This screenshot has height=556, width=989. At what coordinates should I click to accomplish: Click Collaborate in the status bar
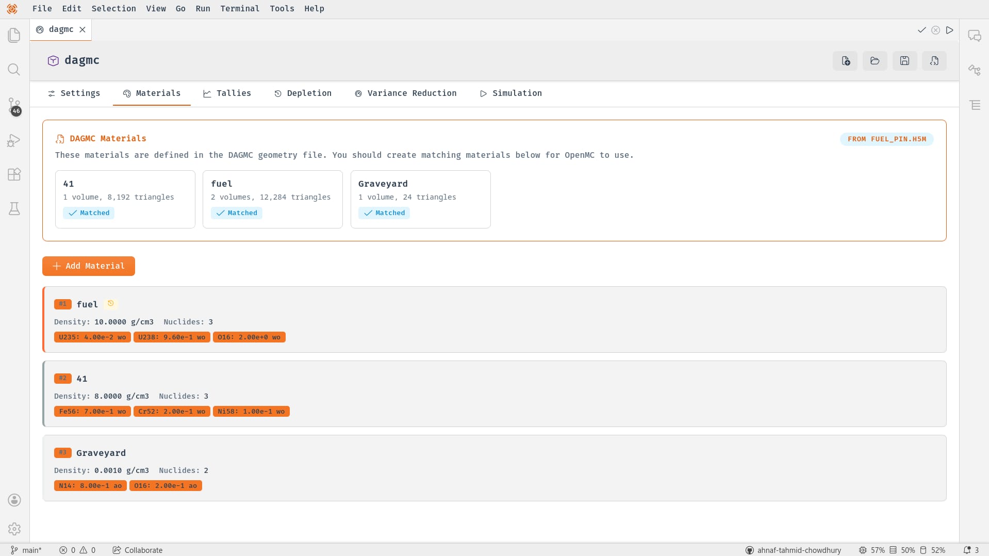pos(138,550)
